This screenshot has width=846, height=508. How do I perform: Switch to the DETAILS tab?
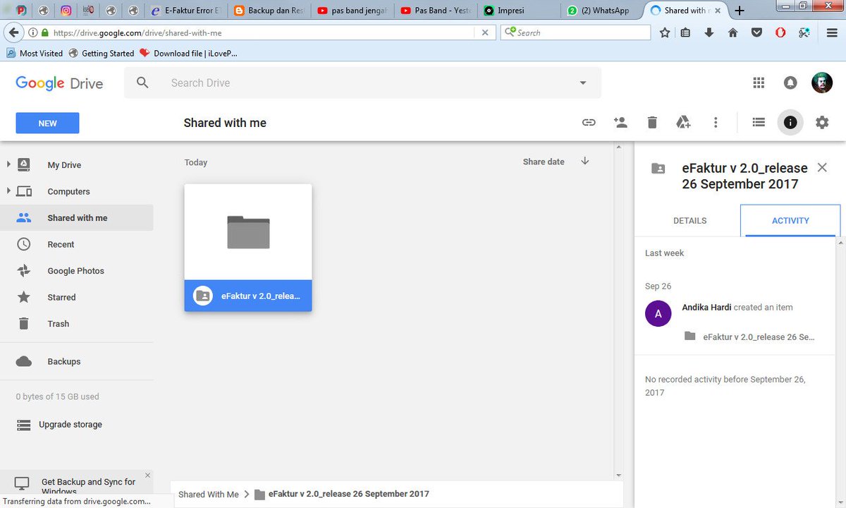(x=689, y=220)
